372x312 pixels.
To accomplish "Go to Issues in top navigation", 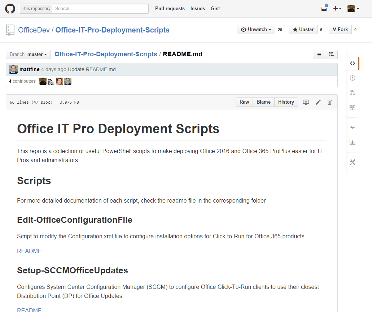I will coord(198,9).
